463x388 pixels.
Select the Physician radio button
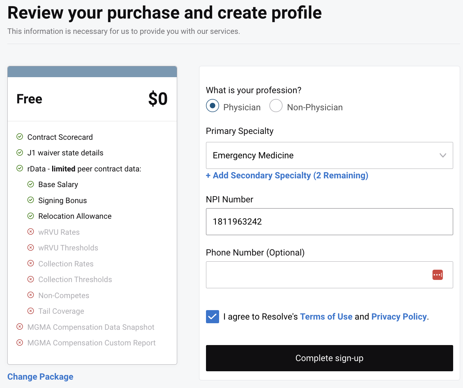click(x=213, y=106)
